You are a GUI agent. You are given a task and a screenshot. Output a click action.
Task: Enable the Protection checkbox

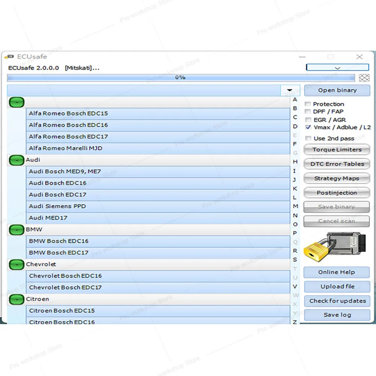(x=308, y=104)
